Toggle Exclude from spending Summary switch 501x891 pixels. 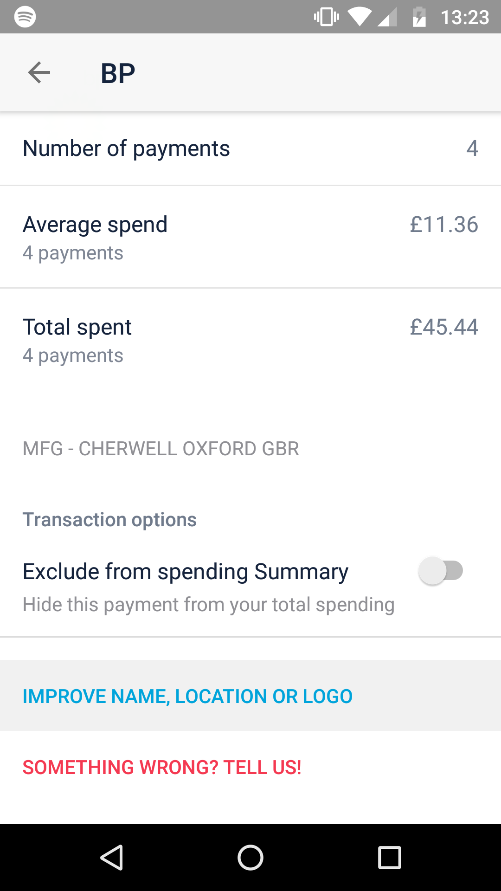tap(441, 571)
